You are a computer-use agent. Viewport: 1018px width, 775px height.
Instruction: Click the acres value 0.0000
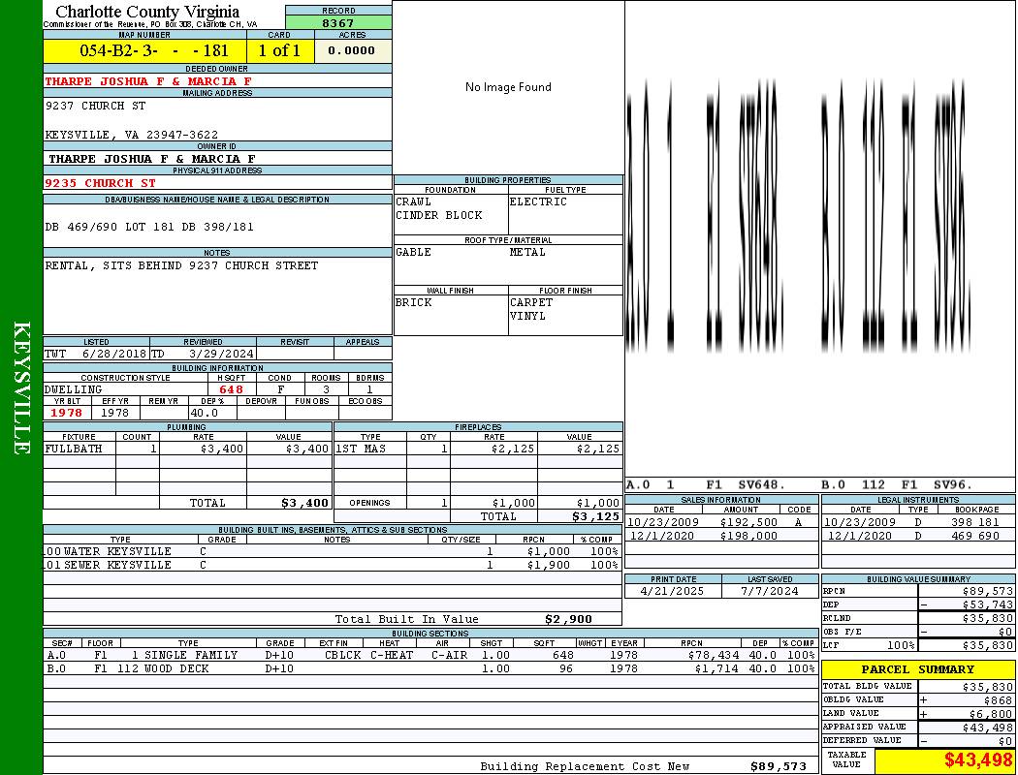point(351,50)
